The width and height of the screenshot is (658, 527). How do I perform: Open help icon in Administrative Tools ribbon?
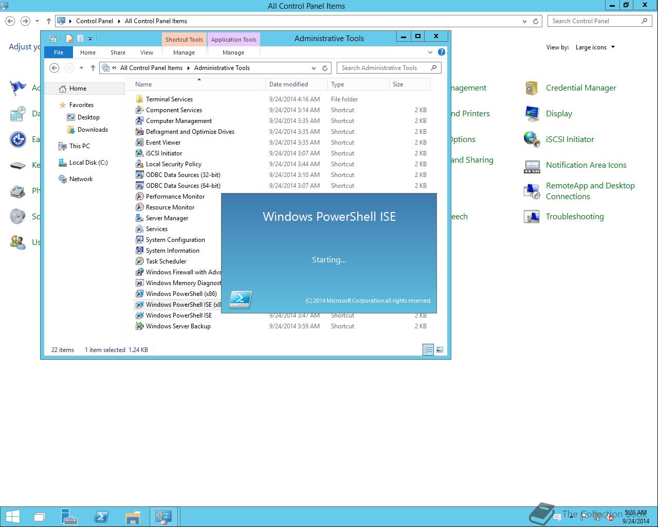pos(442,52)
